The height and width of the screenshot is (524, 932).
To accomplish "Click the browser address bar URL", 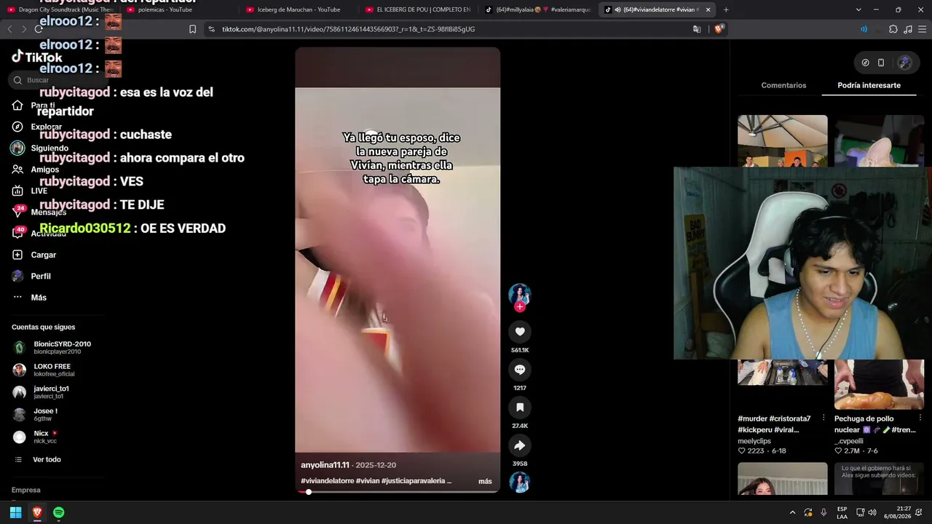I will pyautogui.click(x=348, y=29).
